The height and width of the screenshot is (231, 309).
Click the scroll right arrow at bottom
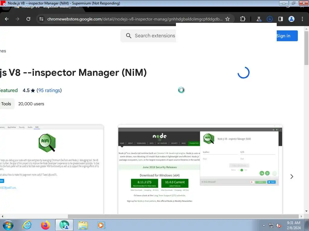tap(301, 216)
